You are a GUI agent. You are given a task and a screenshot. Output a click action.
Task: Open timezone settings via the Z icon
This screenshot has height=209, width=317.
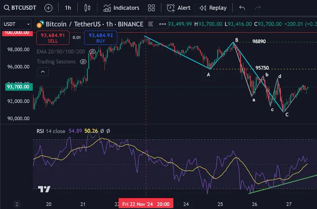17,204
